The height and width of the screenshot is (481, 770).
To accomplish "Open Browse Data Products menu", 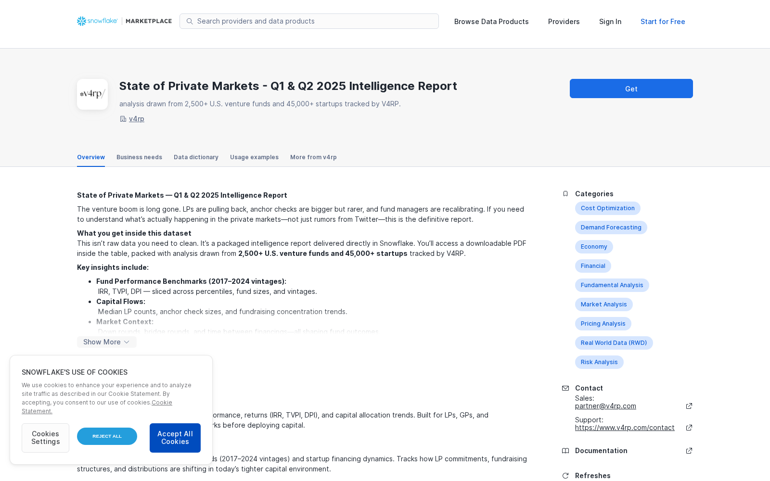I will 491,22.
